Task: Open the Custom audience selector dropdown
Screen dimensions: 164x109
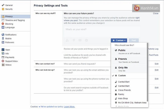Action: pyautogui.click(x=119, y=40)
